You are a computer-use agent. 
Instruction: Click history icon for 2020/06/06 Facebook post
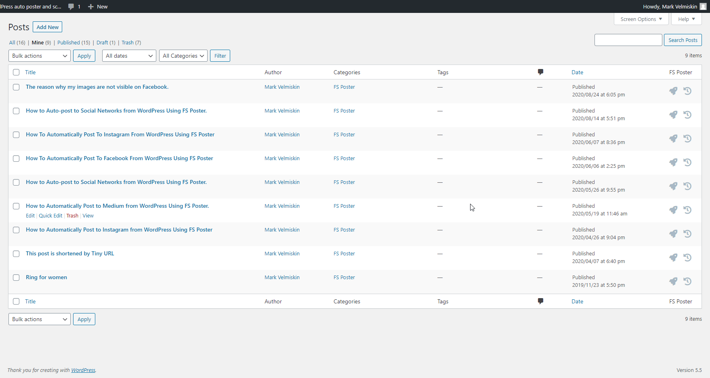pyautogui.click(x=687, y=162)
